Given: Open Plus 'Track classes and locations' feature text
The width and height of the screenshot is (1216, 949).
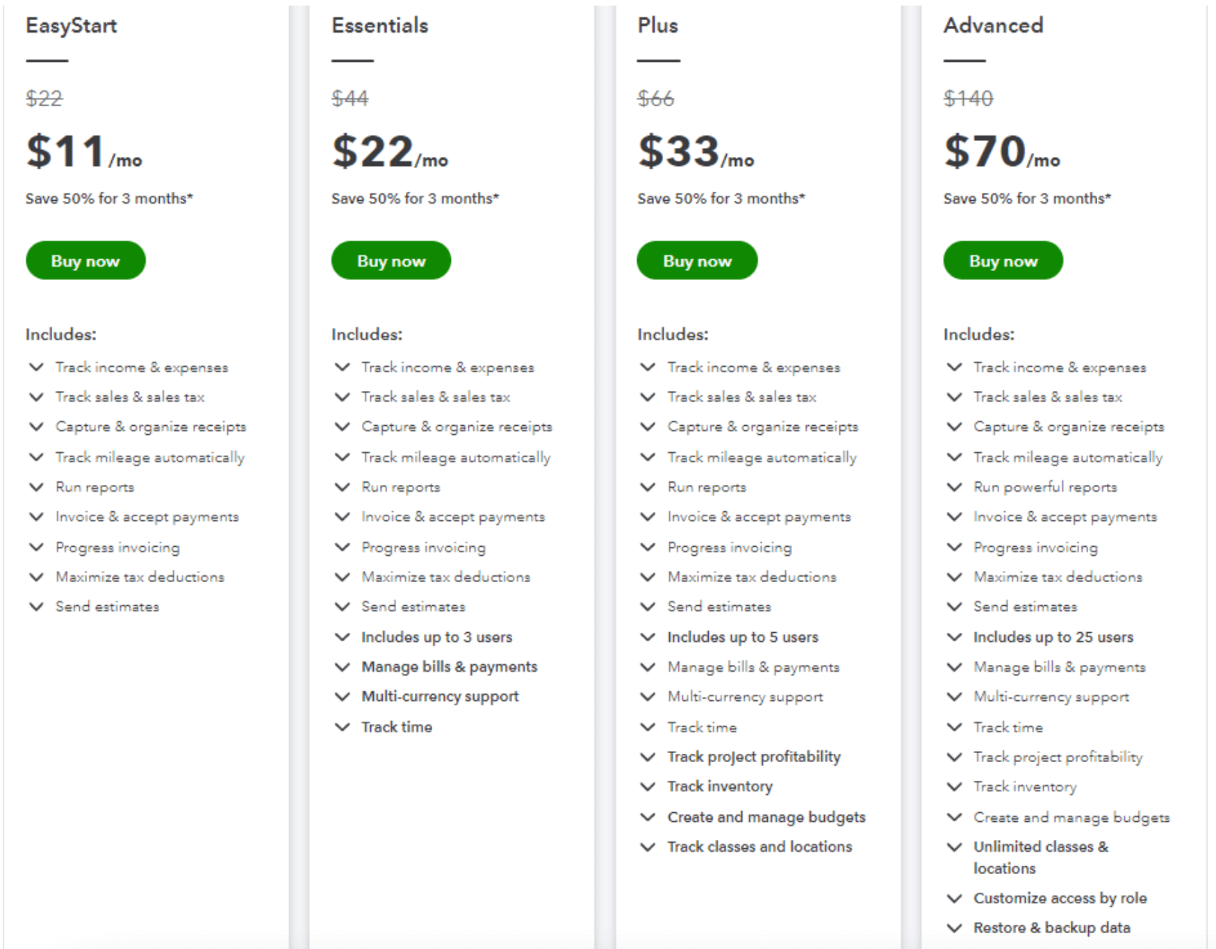Looking at the screenshot, I should coord(759,847).
